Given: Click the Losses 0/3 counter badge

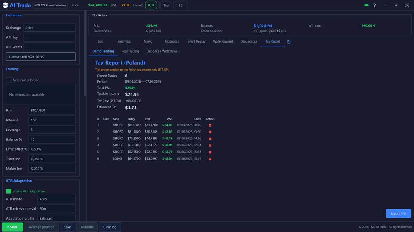Looking at the screenshot, I should [x=151, y=5].
